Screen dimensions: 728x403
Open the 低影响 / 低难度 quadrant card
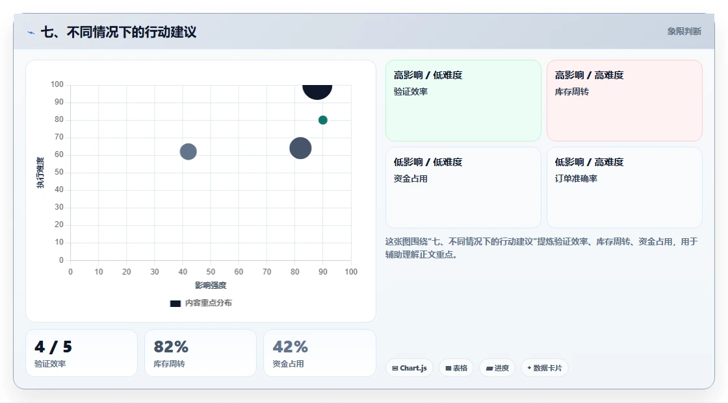pos(463,188)
